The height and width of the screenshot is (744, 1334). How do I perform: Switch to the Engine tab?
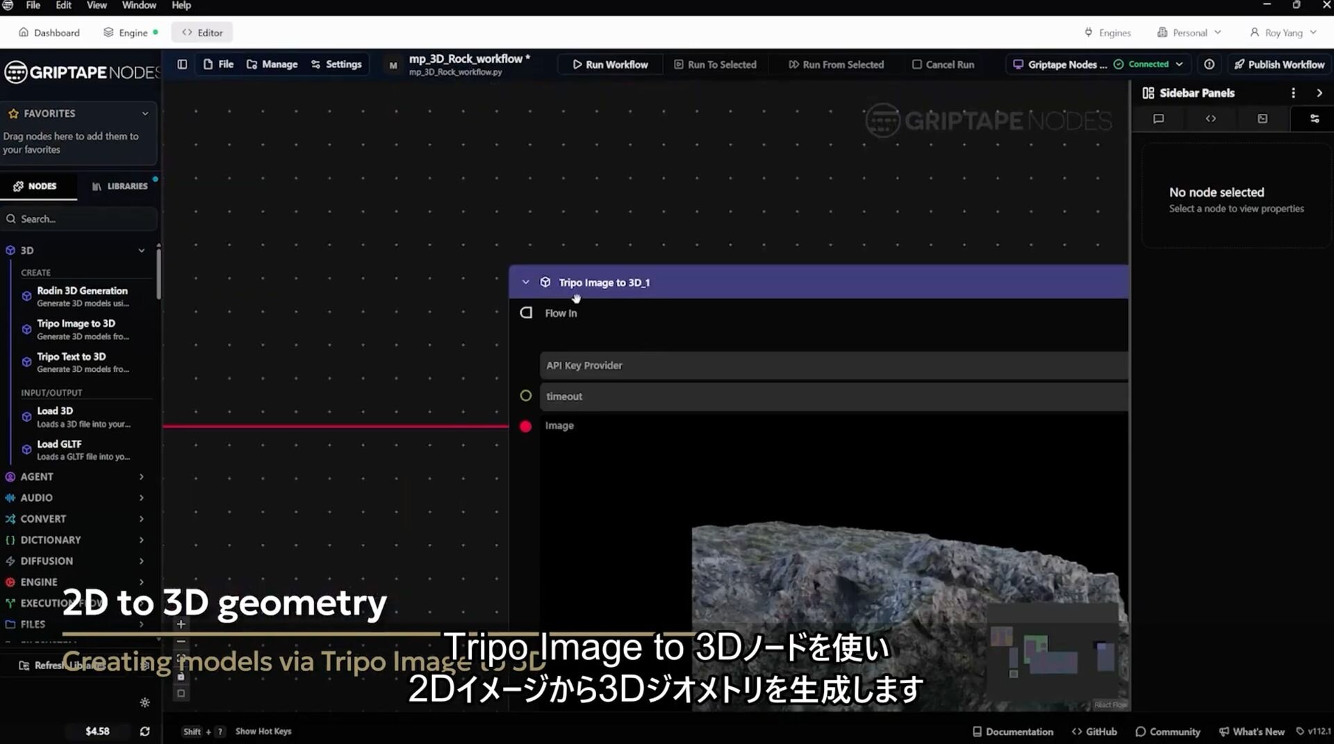point(131,33)
